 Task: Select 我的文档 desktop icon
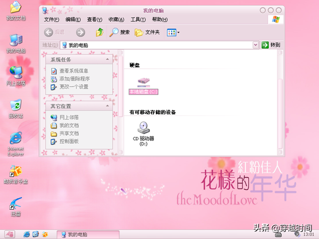point(16,11)
